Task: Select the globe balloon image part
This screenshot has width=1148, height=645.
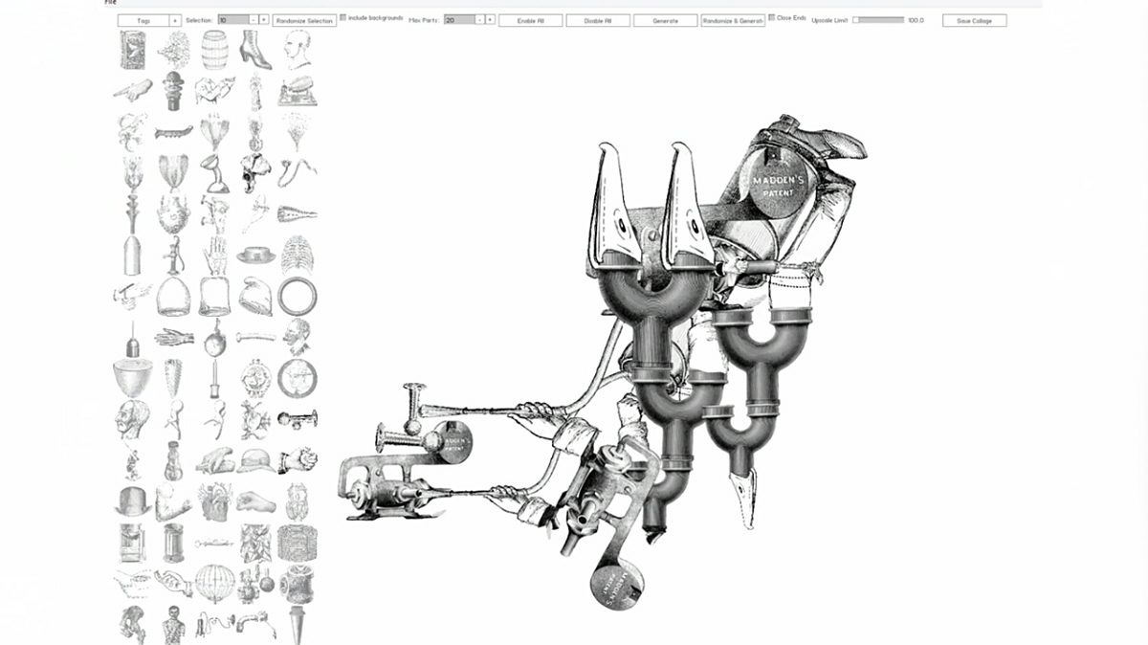Action: [215, 583]
